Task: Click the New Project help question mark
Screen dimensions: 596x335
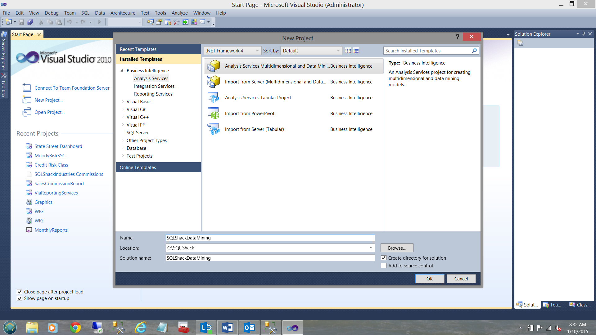Action: pos(457,37)
